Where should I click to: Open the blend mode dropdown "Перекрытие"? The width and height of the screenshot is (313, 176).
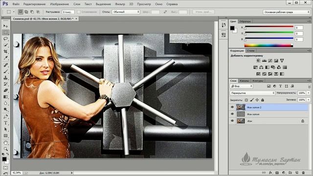[x=252, y=93]
